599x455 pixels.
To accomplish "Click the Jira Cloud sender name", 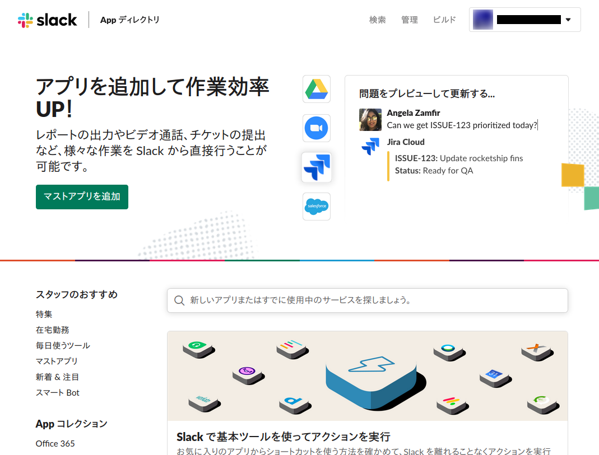I will point(406,142).
